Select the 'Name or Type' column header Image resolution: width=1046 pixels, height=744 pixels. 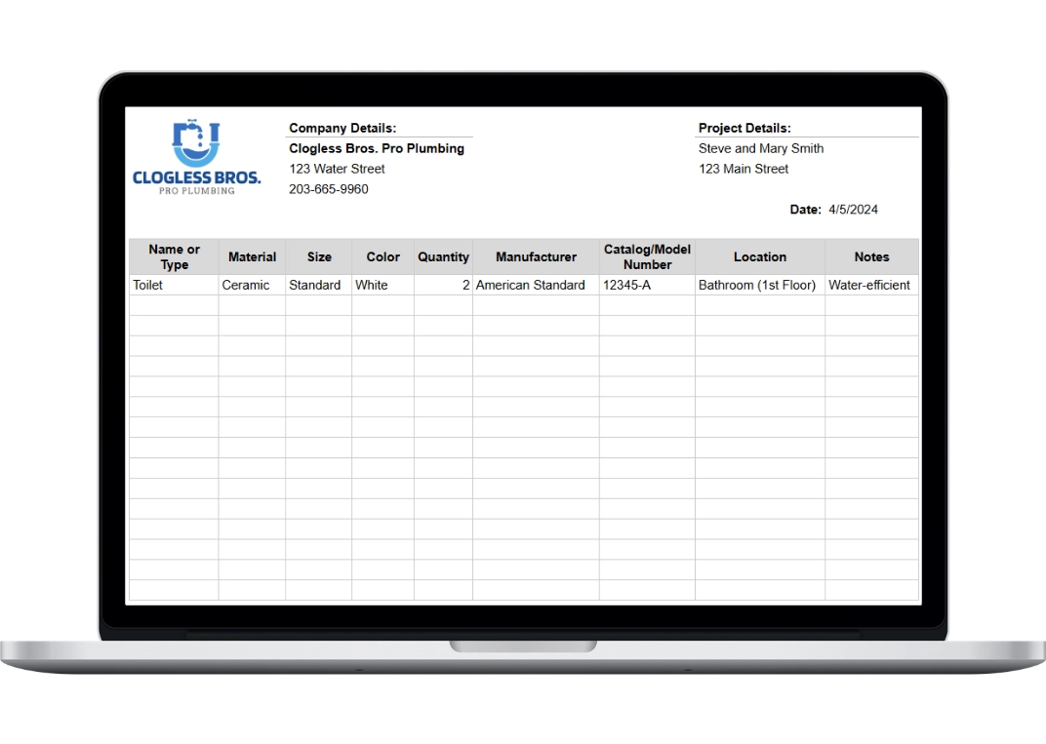[174, 257]
